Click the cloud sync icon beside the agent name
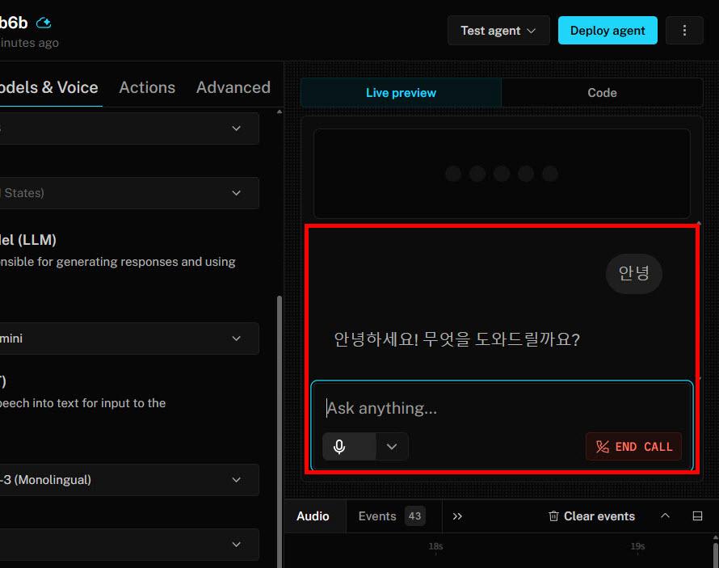Screen dimensions: 719x568 44,23
